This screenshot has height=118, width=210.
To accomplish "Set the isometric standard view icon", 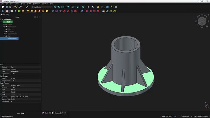I will 63,7.
